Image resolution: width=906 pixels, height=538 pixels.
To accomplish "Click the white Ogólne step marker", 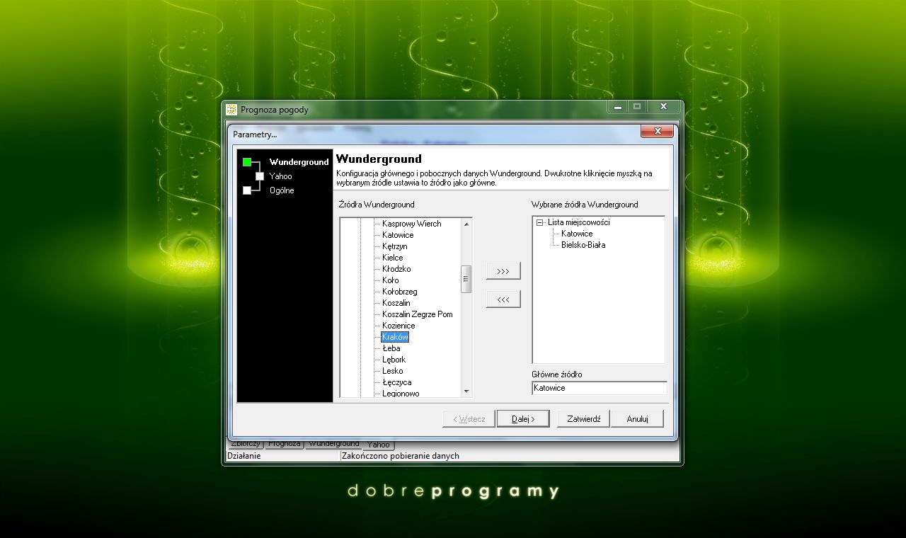I will [247, 190].
